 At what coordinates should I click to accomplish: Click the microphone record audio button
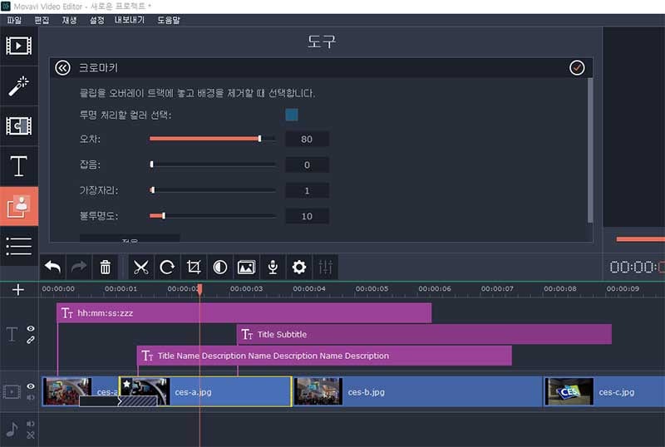(x=273, y=268)
